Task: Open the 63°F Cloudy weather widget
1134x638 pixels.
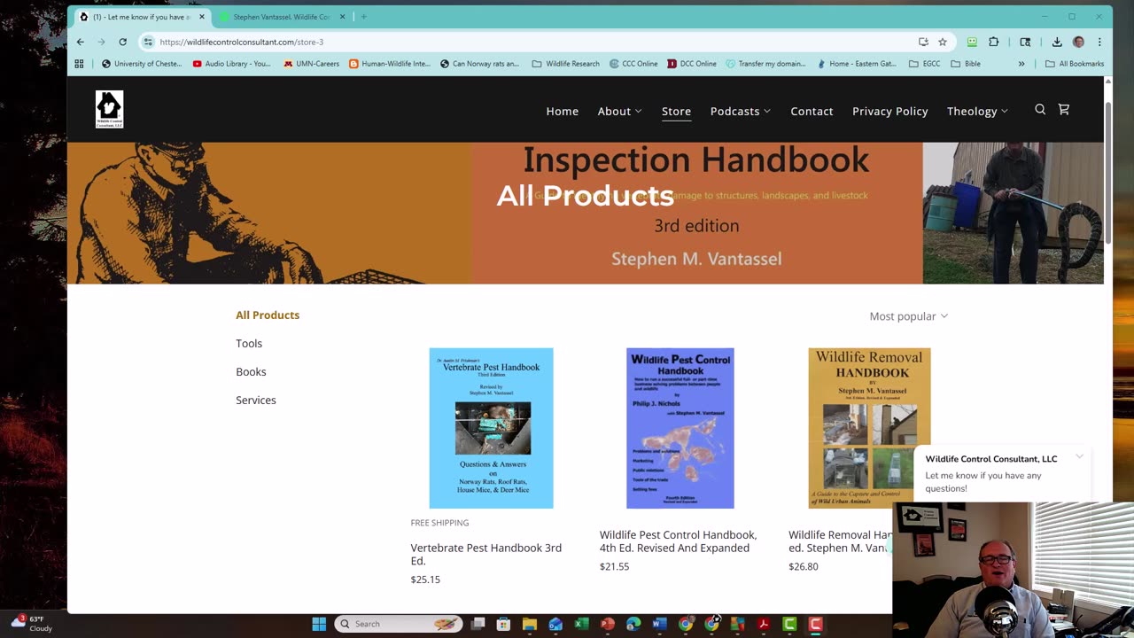Action: (x=31, y=624)
